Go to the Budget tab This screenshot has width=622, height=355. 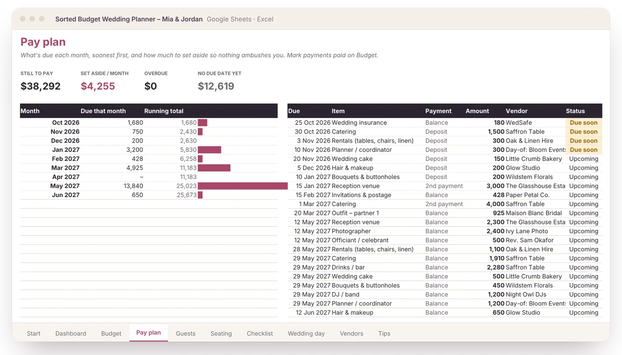point(111,333)
